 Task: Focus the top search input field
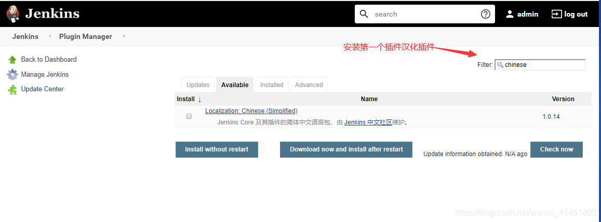(425, 14)
